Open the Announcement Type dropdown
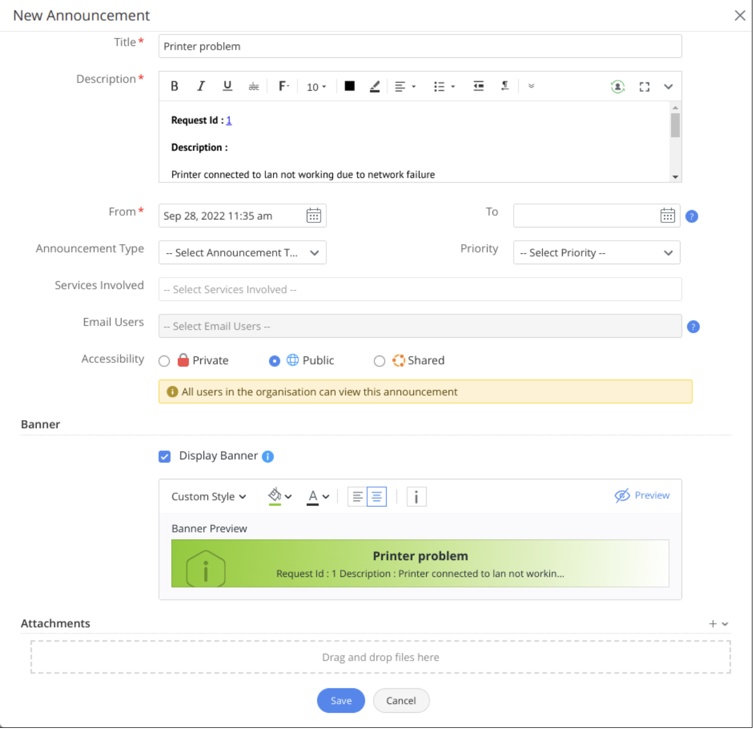753x729 pixels. point(242,252)
